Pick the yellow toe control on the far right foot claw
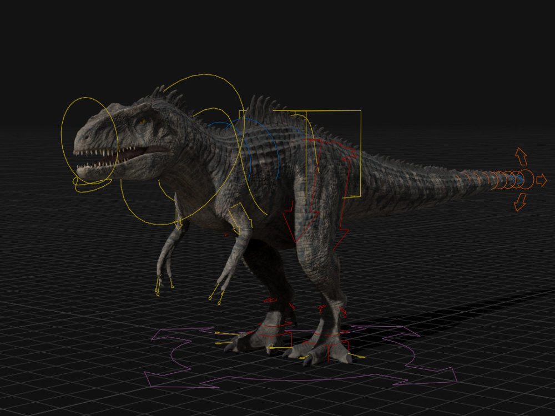This screenshot has width=555, height=416. click(357, 356)
